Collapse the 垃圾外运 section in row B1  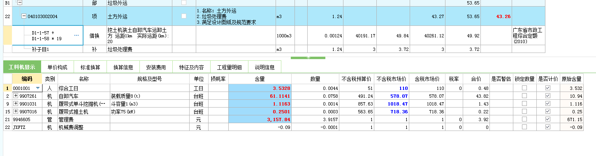tap(19, 2)
